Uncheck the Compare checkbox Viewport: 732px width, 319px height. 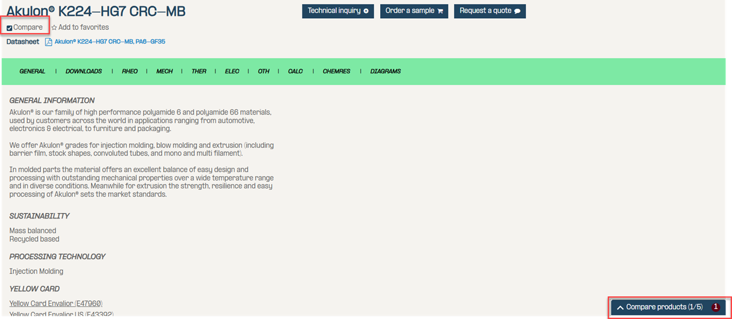9,28
